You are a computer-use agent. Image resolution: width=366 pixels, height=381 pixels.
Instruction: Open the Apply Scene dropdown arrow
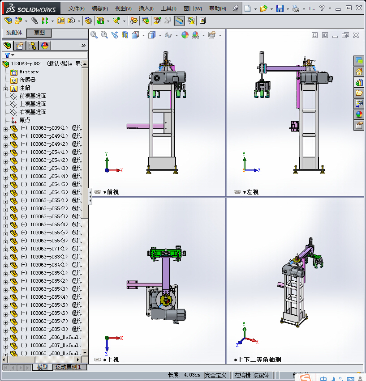tap(203, 35)
